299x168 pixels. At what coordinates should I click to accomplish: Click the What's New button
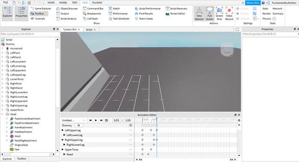[253, 3]
